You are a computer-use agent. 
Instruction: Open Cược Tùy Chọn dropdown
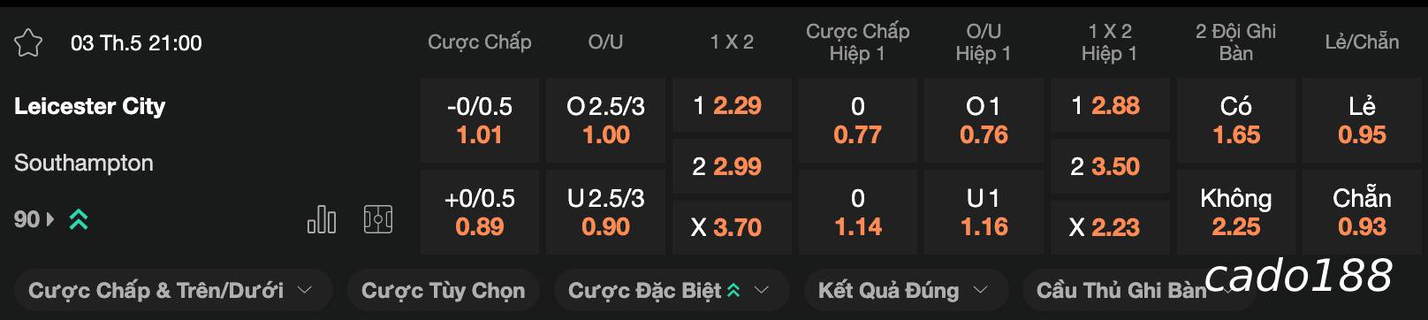point(443,290)
